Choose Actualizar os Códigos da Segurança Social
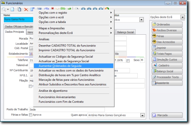The height and width of the screenshot is (126, 191). [x=74, y=57]
